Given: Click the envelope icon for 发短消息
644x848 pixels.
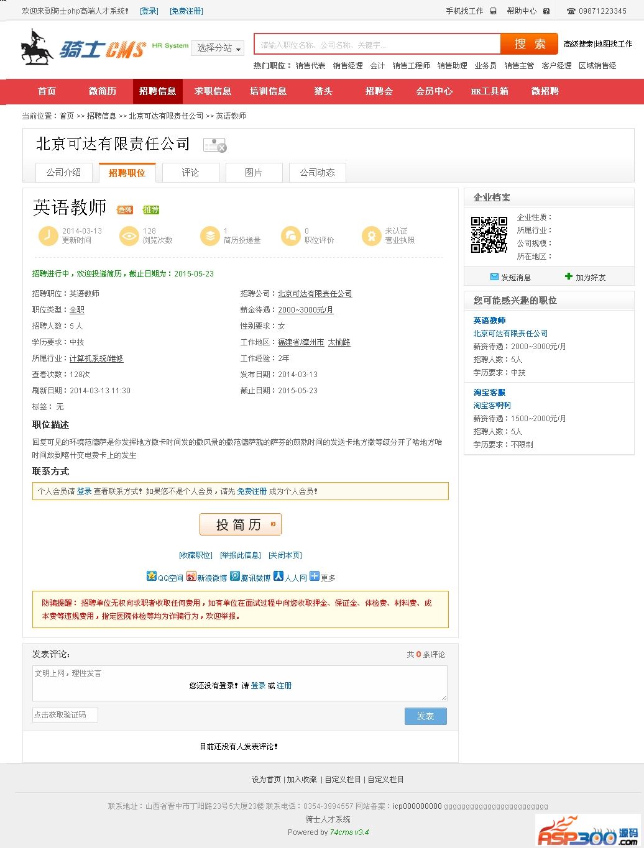Looking at the screenshot, I should click(x=494, y=277).
